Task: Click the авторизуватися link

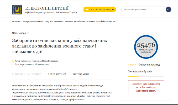Action: (146, 91)
